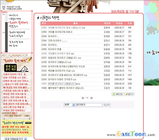
Task: Select page number 1 in pagination
Action: coord(87,98)
